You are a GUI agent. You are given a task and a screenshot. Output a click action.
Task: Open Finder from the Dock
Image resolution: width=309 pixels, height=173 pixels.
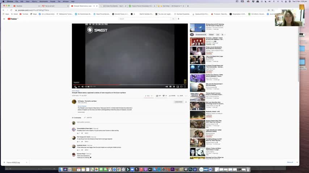tap(61, 169)
